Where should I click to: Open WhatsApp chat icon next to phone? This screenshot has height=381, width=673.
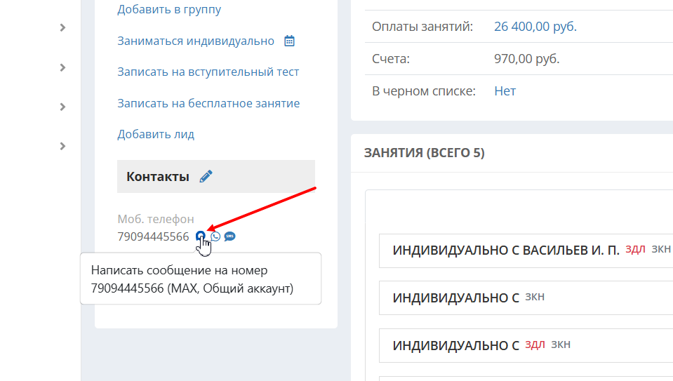point(215,236)
